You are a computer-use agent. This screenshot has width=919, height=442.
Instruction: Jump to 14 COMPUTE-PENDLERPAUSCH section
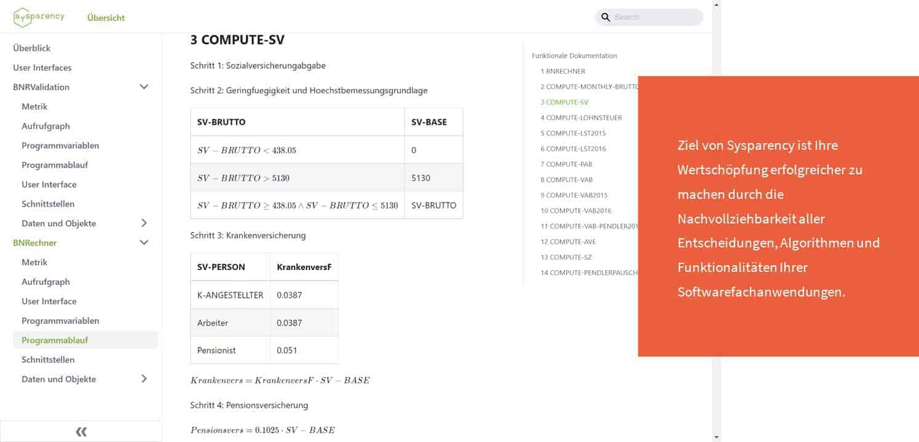coord(589,273)
